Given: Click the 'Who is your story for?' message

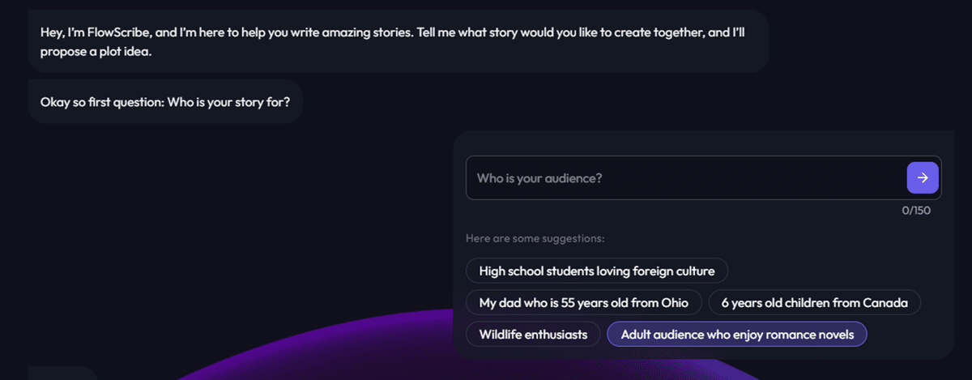Looking at the screenshot, I should coord(165,102).
